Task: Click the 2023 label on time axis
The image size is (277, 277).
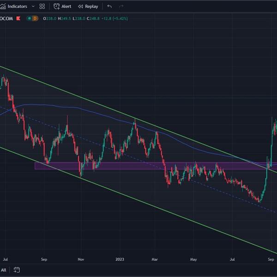Action: (x=120, y=259)
